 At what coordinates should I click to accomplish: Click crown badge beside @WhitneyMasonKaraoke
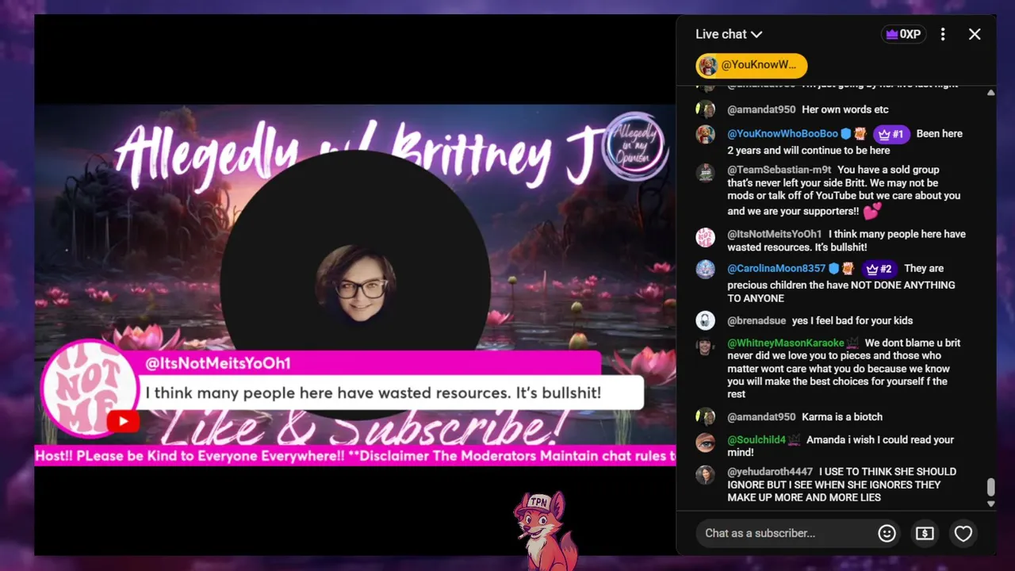coord(852,343)
